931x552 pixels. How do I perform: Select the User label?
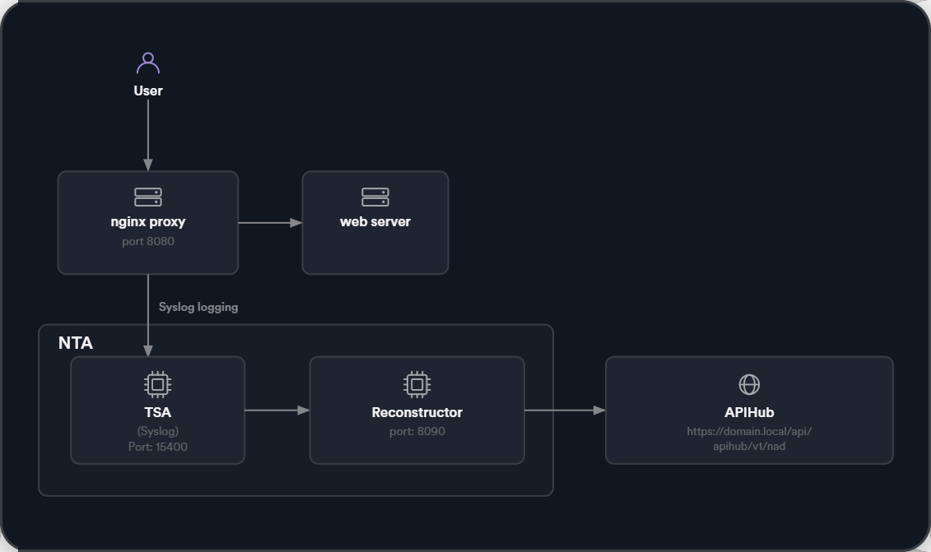[148, 90]
